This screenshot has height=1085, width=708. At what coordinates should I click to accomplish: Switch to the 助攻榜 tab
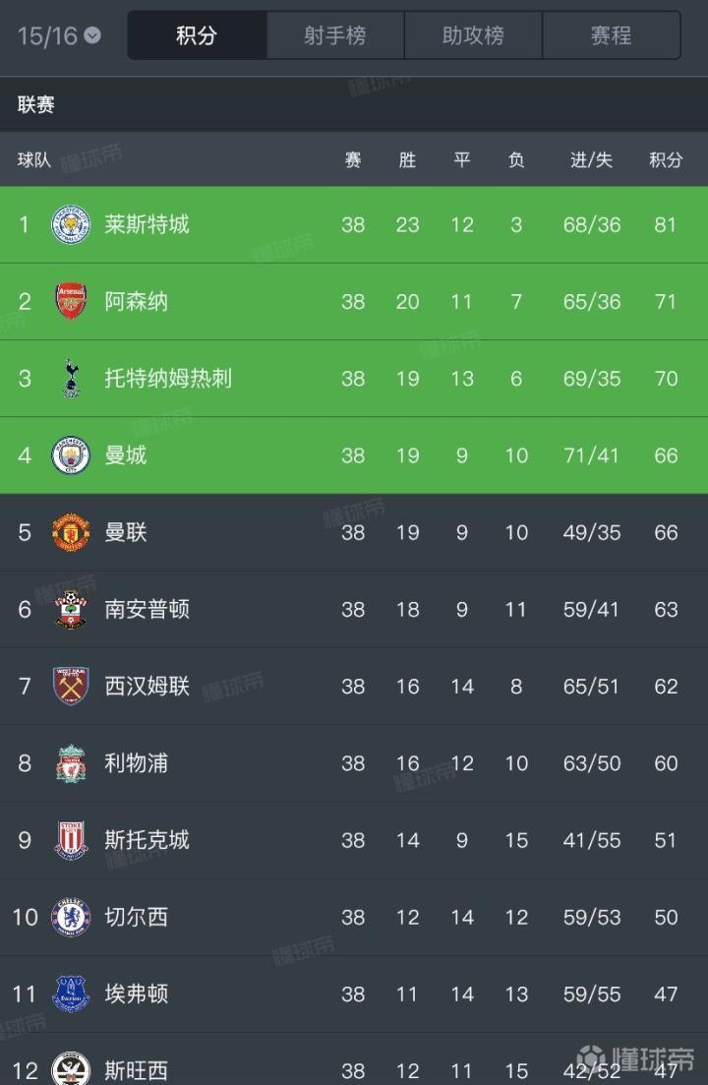pyautogui.click(x=473, y=36)
